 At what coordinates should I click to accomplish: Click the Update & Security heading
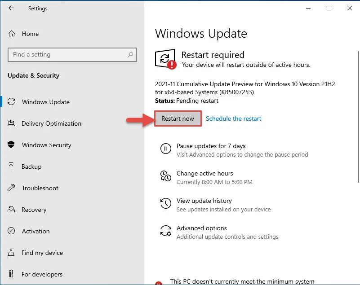(34, 75)
